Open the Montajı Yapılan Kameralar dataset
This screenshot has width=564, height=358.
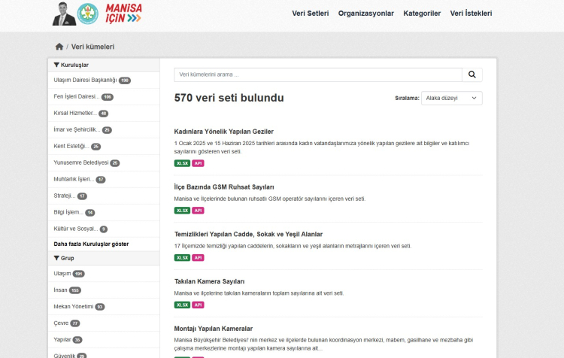coord(213,329)
